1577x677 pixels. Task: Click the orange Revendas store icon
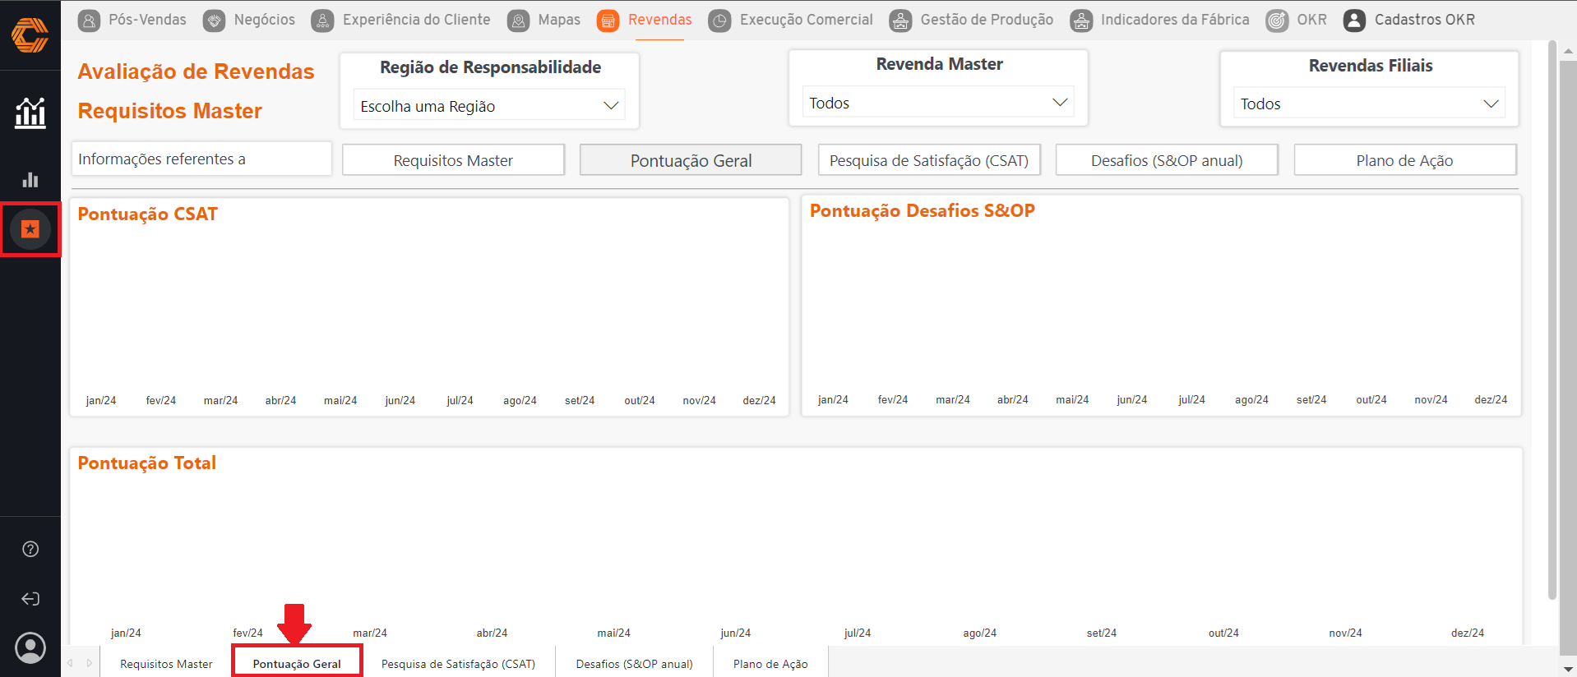pos(608,21)
